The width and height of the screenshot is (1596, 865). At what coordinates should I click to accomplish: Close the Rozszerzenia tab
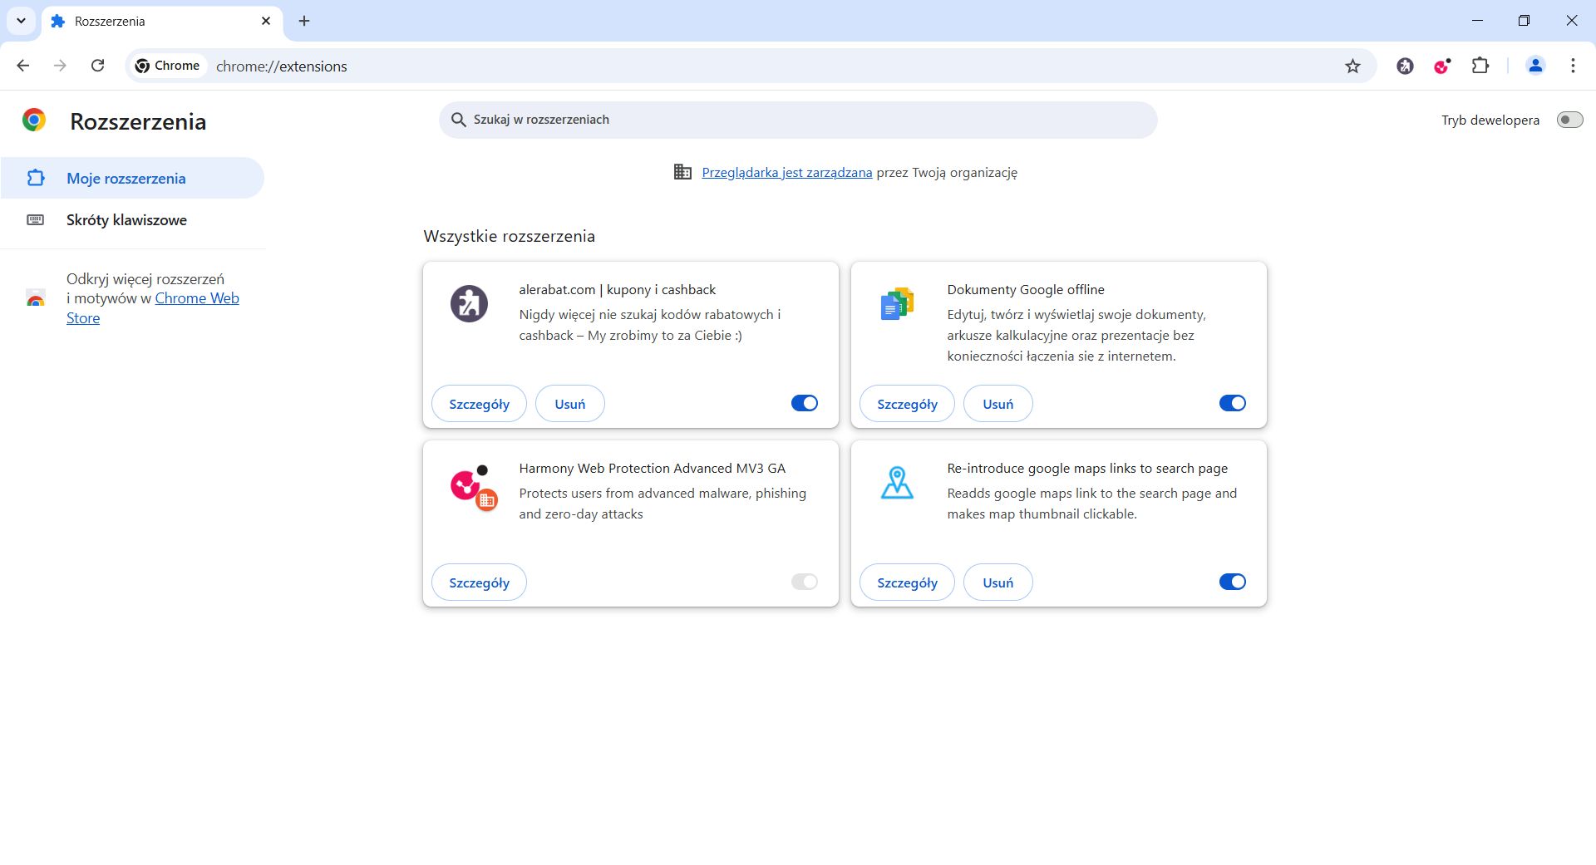(266, 21)
